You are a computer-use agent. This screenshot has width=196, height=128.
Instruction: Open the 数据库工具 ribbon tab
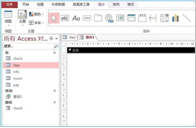click(81, 4)
